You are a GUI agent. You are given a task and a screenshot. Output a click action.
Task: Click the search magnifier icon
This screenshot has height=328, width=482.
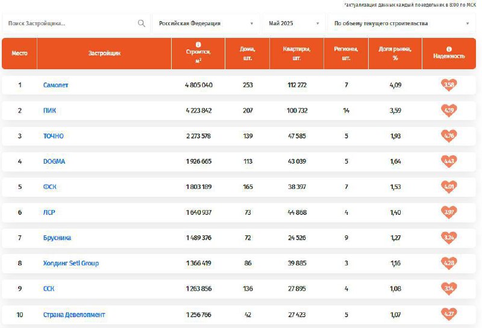point(142,23)
